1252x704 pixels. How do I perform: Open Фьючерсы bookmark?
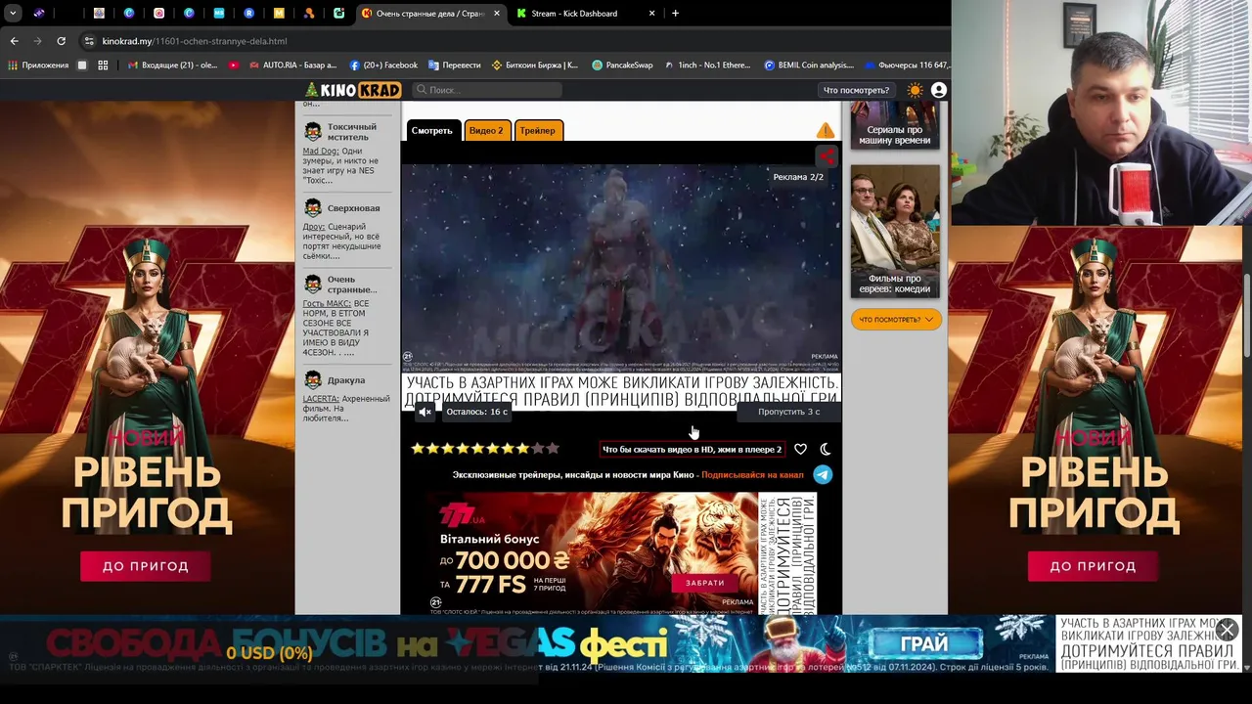point(907,66)
